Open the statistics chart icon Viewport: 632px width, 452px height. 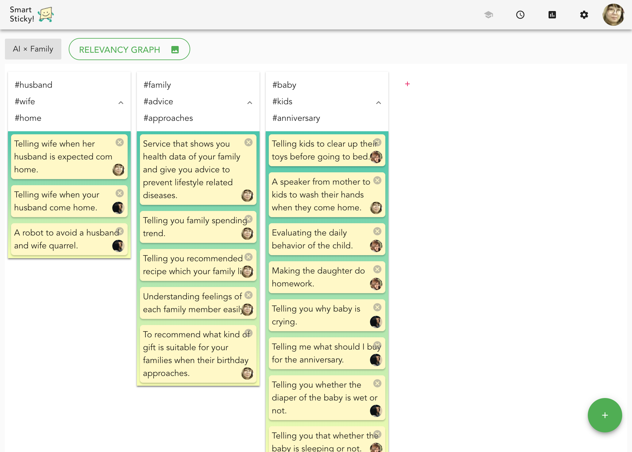pyautogui.click(x=552, y=15)
